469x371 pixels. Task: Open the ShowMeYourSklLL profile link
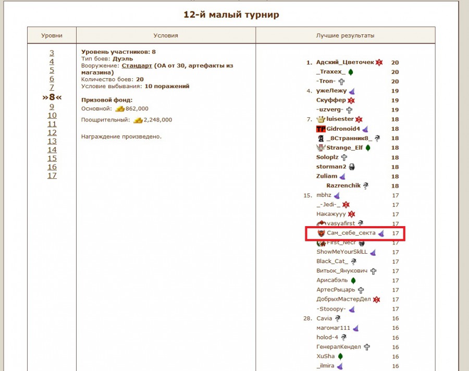(x=342, y=252)
